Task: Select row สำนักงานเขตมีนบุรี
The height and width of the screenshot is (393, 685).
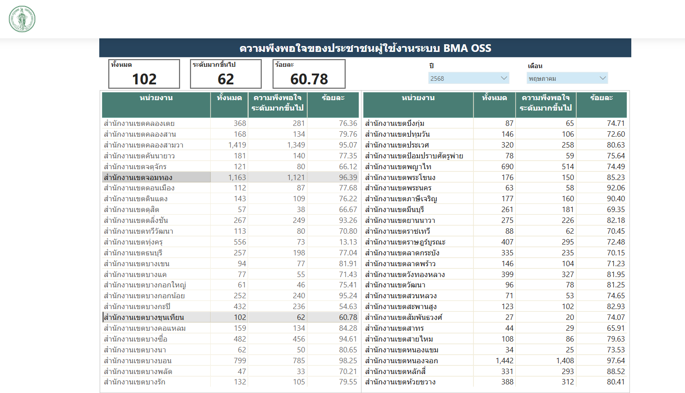Action: click(495, 209)
